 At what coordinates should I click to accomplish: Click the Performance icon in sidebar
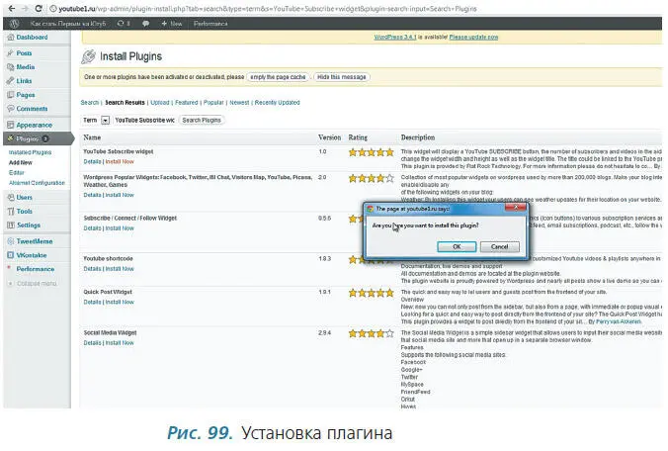point(9,269)
